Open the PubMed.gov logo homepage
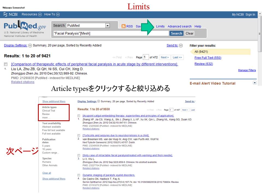Screen dimensions: 262x196 tap(25, 26)
